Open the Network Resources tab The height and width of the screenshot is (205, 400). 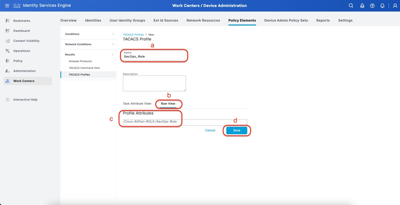click(x=203, y=20)
